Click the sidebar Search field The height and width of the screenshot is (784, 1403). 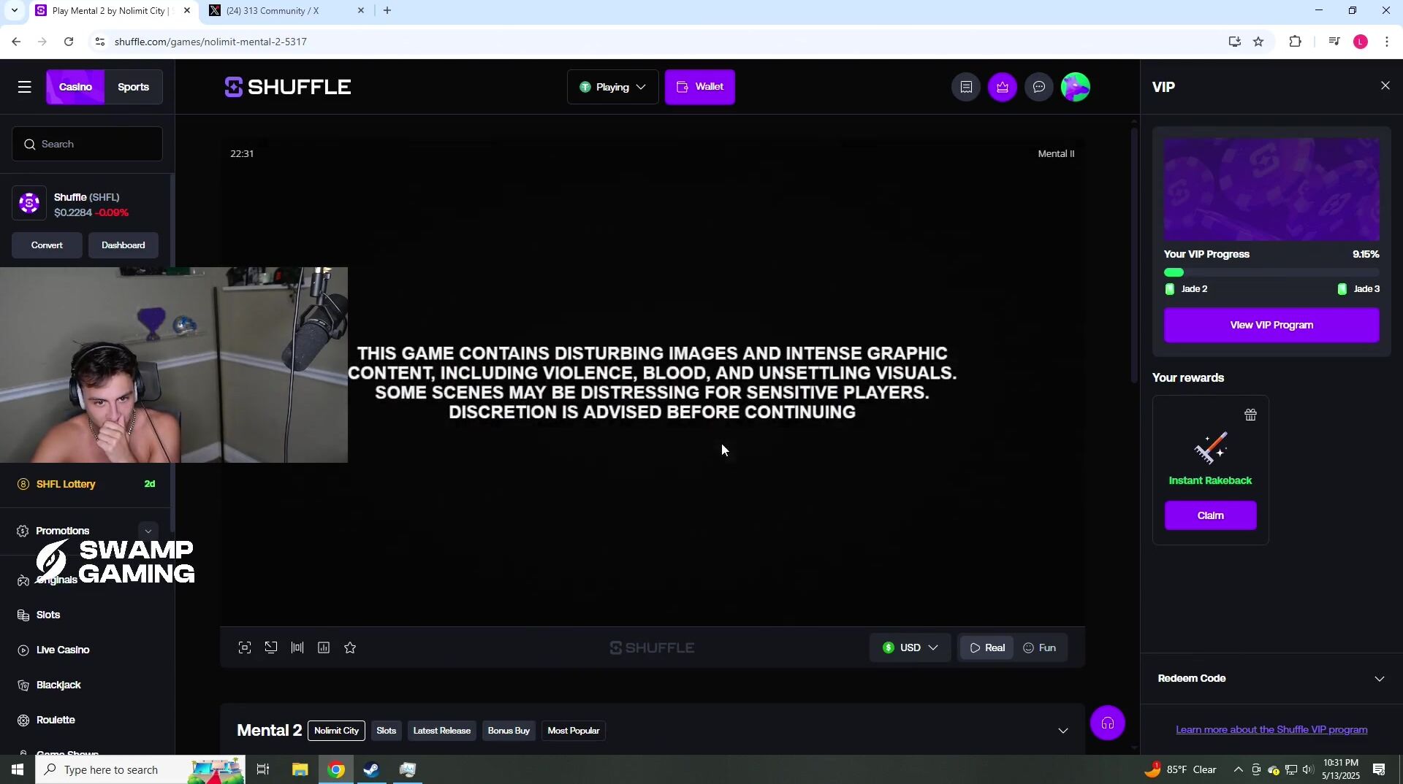pos(87,145)
